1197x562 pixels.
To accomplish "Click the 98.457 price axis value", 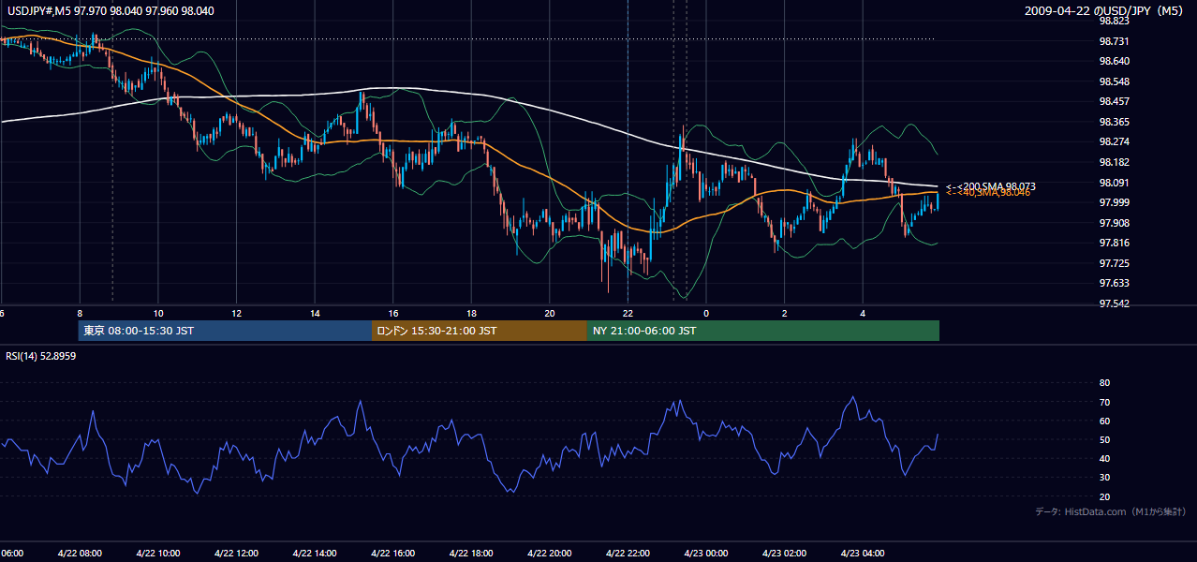I will click(x=1114, y=101).
